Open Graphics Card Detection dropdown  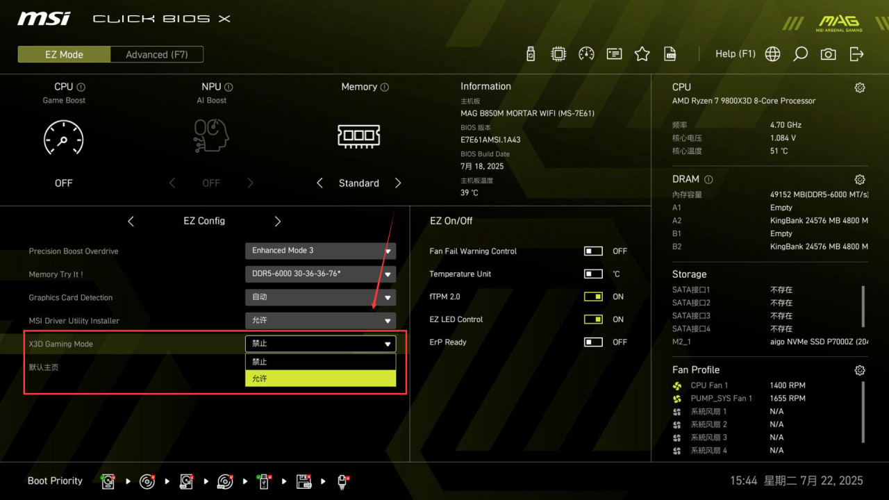[320, 297]
